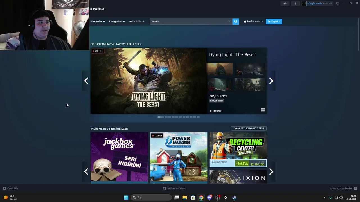Click the CANLI badge on Dying Light banner
The image size is (360, 202).
click(98, 51)
